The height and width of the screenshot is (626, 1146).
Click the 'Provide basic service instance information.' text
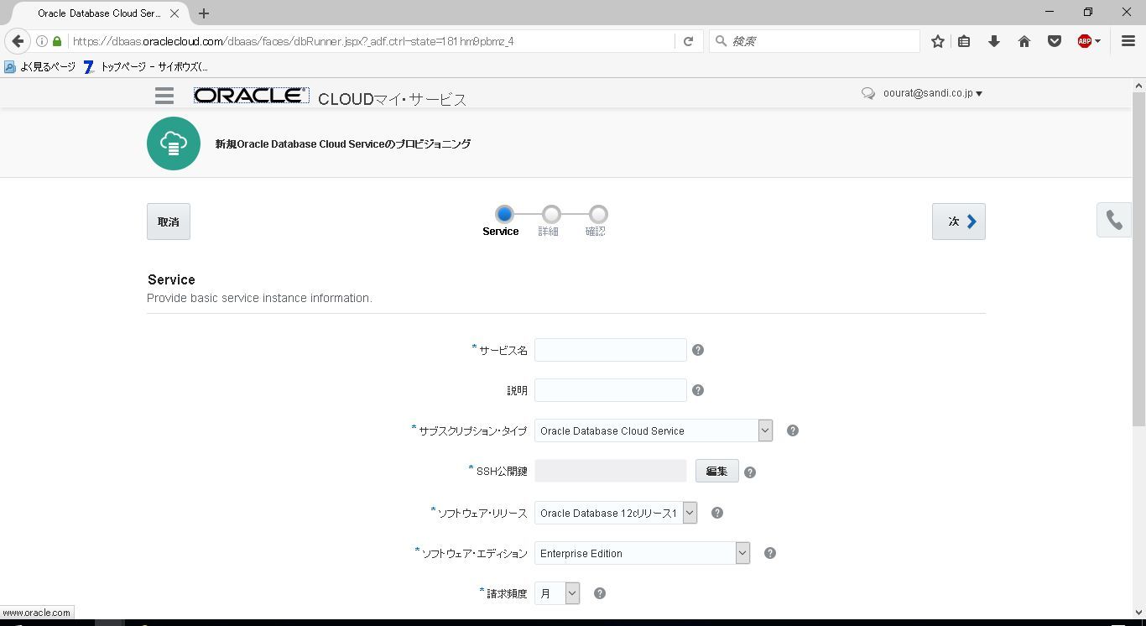pyautogui.click(x=259, y=298)
